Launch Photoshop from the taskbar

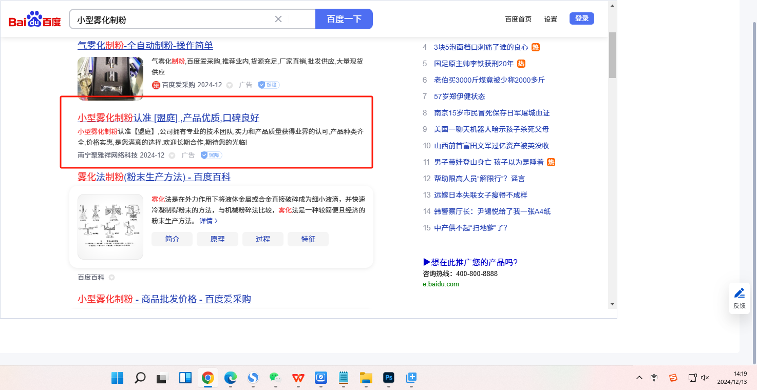coord(388,378)
